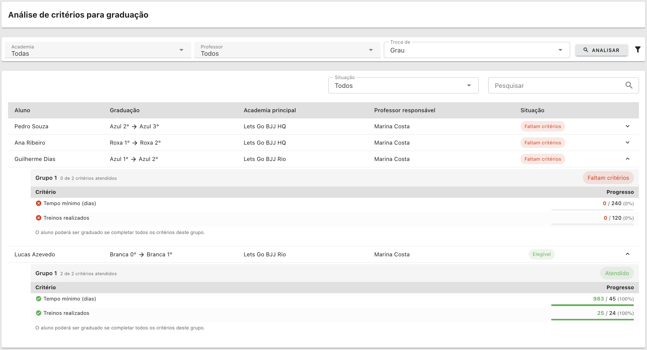Image resolution: width=647 pixels, height=350 pixels.
Task: Click the search magnifier in Pesquisar field
Action: point(629,85)
